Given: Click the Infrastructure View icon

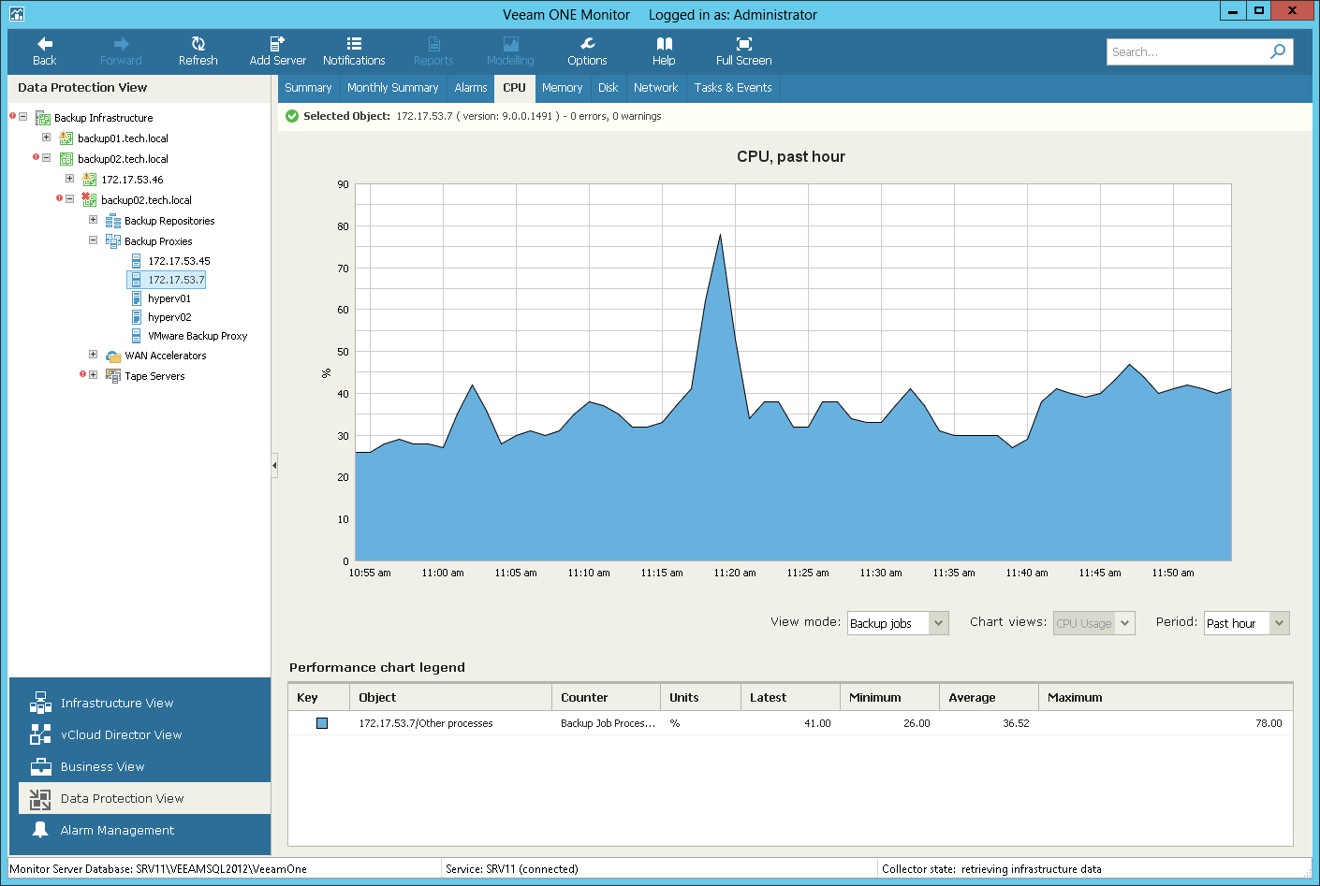Looking at the screenshot, I should 40,703.
